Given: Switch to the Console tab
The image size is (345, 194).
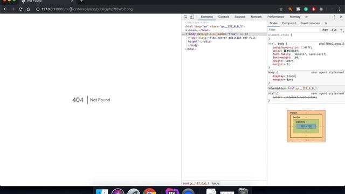Looking at the screenshot, I should (224, 17).
